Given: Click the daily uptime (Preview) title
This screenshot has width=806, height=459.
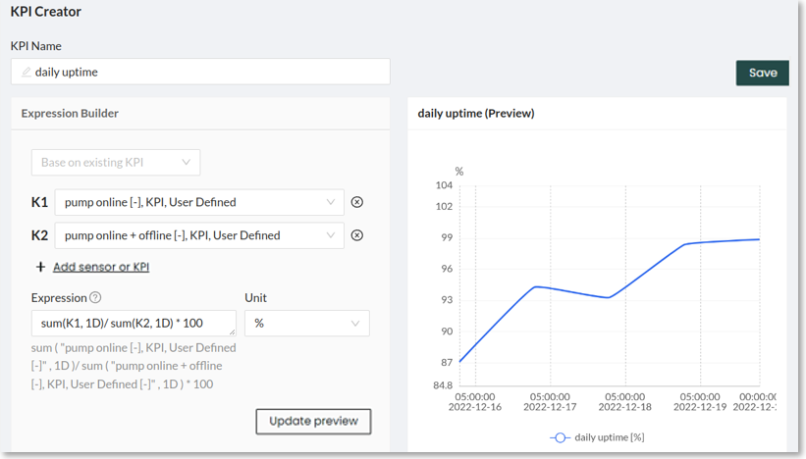Looking at the screenshot, I should click(x=476, y=114).
